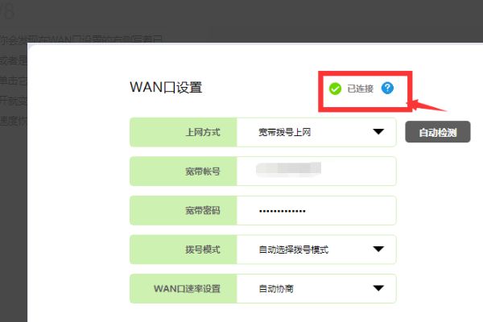
Task: Click the 自动协商 selection box
Action: coord(316,288)
